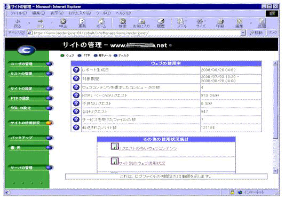Open SSLの設定 in the sidebar
Viewport: 285px width, 200px height.
click(x=30, y=108)
